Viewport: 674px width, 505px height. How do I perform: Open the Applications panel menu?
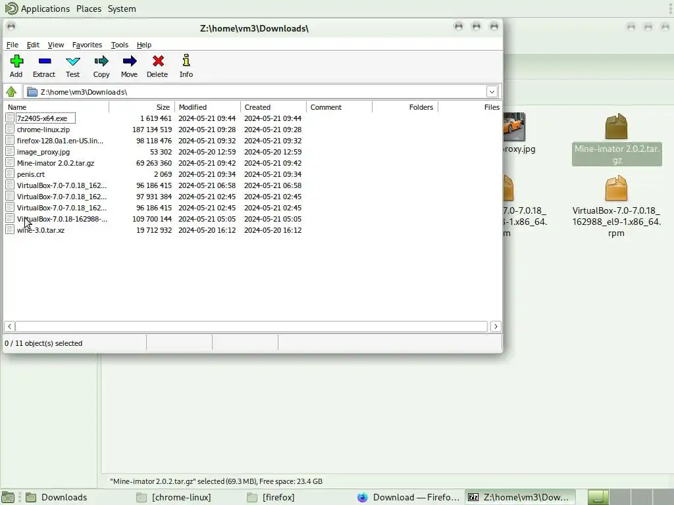45,9
